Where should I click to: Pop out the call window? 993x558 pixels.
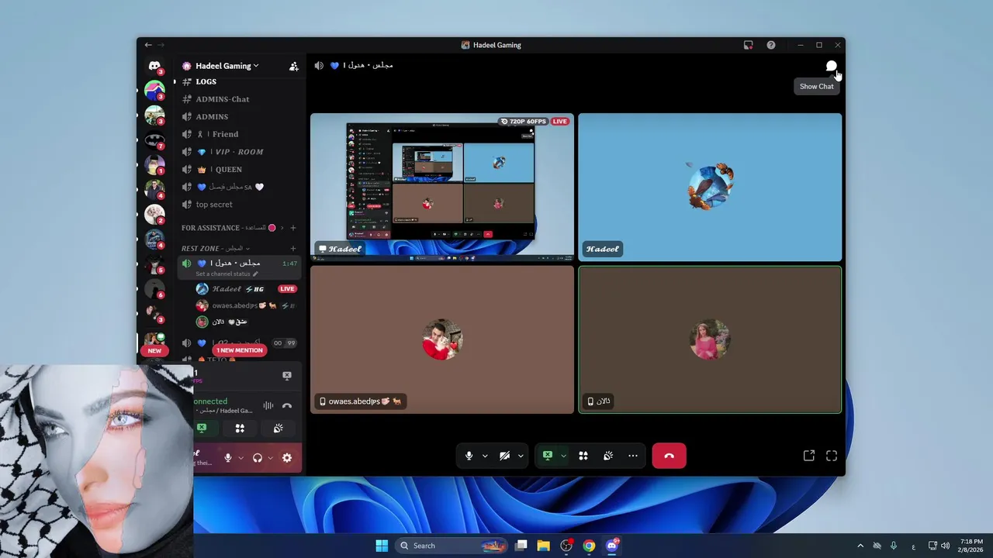tap(809, 456)
